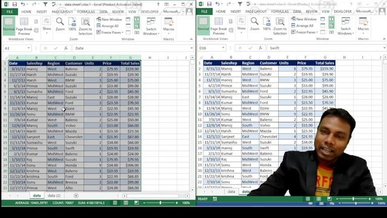Toggle View Side by Side in left window
Screen dimensions: 387x218
click(137, 19)
